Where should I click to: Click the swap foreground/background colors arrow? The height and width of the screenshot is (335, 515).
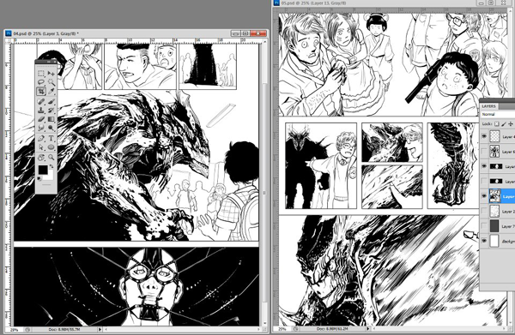(51, 166)
